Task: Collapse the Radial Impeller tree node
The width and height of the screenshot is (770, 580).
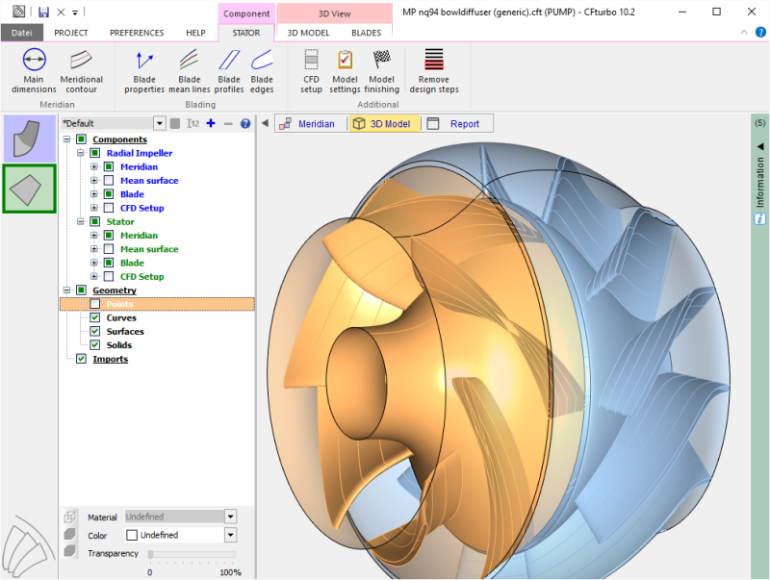Action: pyautogui.click(x=81, y=153)
